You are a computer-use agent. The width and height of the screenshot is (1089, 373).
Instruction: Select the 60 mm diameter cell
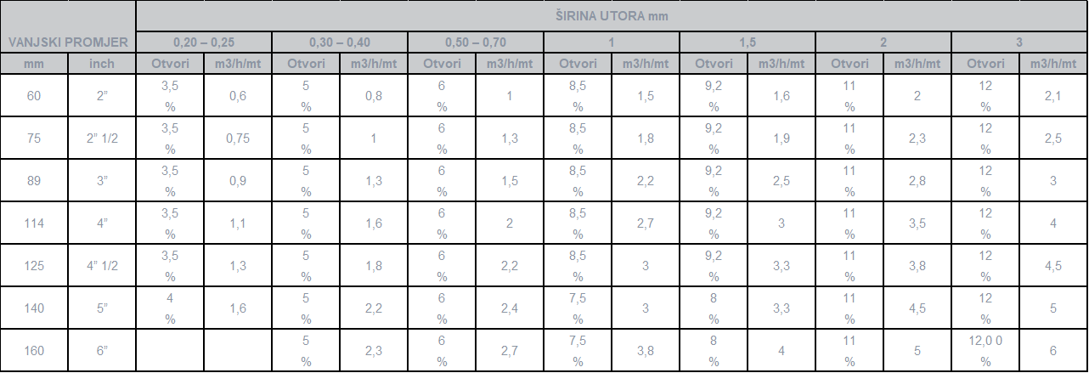click(x=34, y=96)
